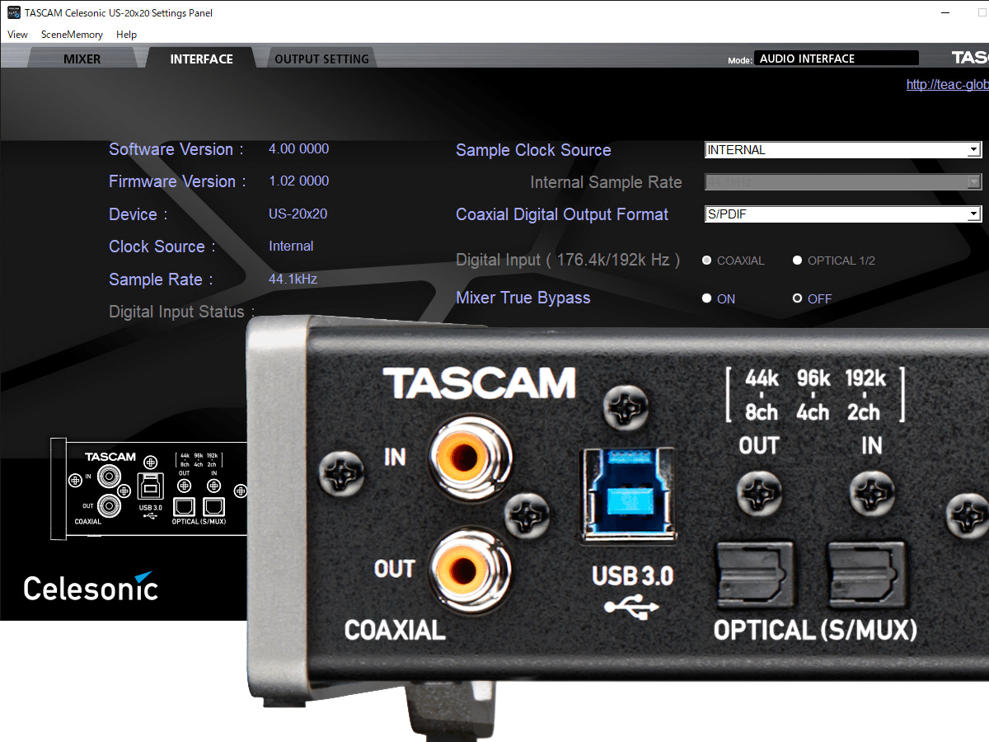The width and height of the screenshot is (989, 742).
Task: Open the Sample Clock Source dropdown
Action: click(x=975, y=149)
